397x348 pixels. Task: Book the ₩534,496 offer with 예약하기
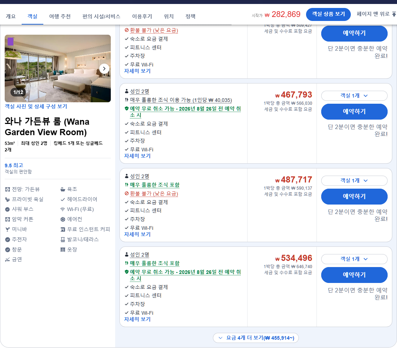pyautogui.click(x=354, y=275)
